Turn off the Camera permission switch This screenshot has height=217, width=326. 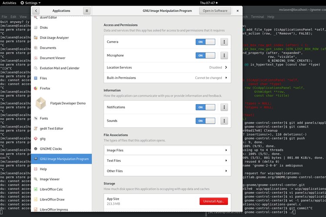click(205, 42)
